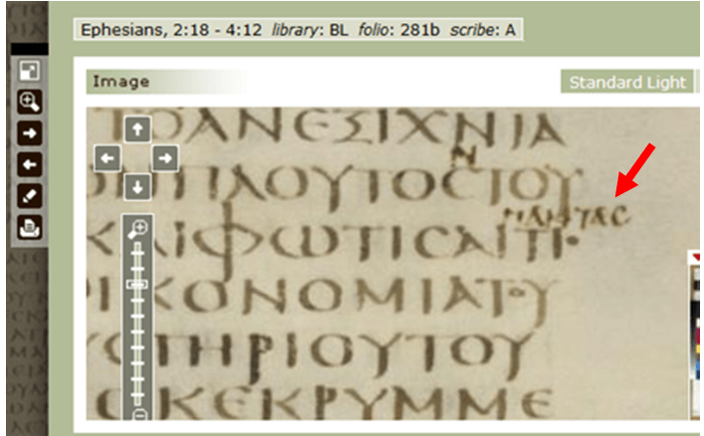The width and height of the screenshot is (704, 436).
Task: Click the color chart strip at right edge
Action: tap(695, 338)
